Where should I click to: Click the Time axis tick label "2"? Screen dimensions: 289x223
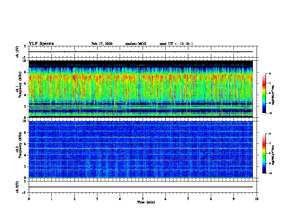click(74, 199)
